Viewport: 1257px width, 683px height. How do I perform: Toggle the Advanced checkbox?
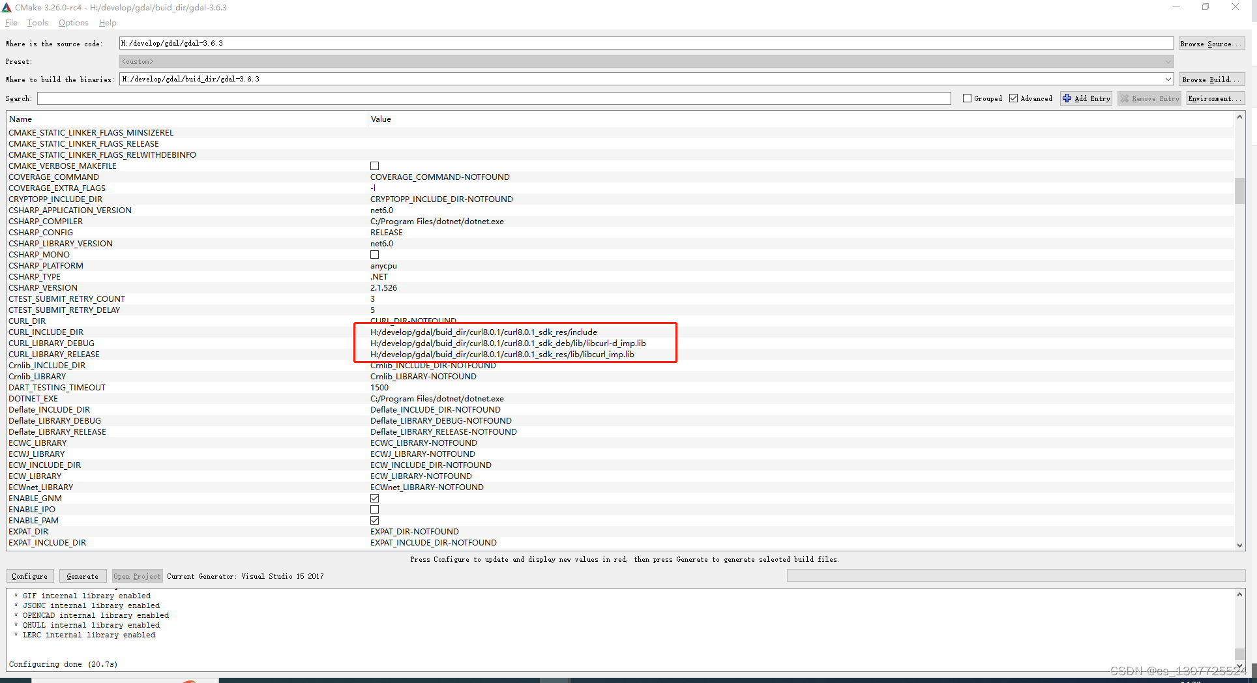pyautogui.click(x=1013, y=98)
